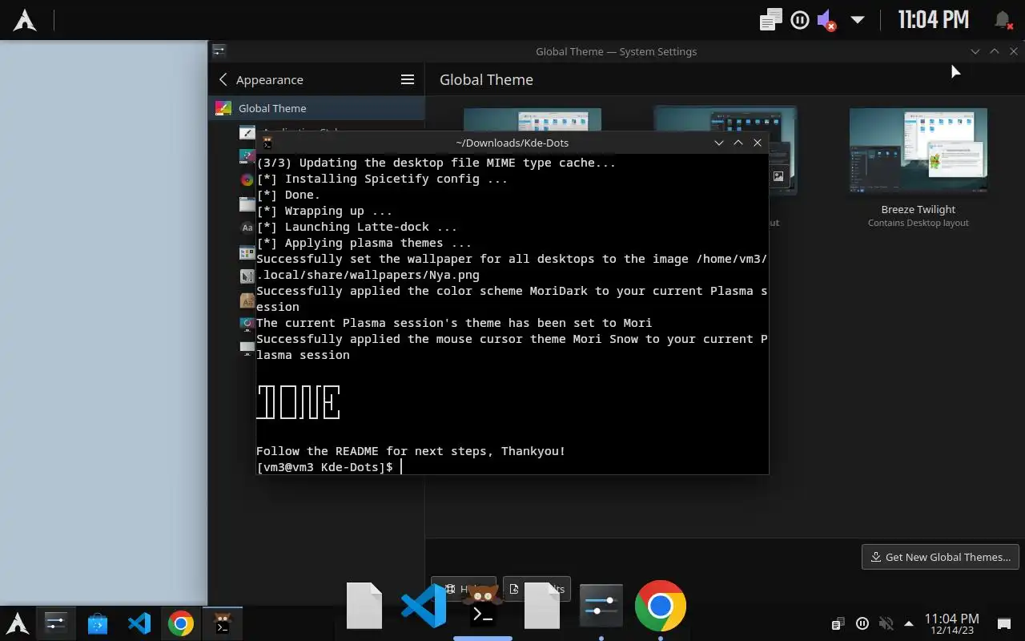Screen dimensions: 1025x641
Task: Go back from Appearance in System Settings
Action: pyautogui.click(x=223, y=79)
